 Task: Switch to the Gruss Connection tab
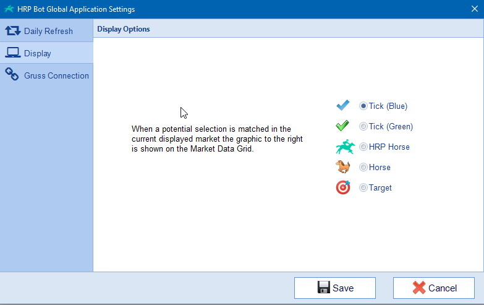(x=46, y=75)
